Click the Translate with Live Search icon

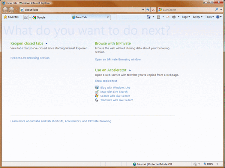click(x=97, y=100)
